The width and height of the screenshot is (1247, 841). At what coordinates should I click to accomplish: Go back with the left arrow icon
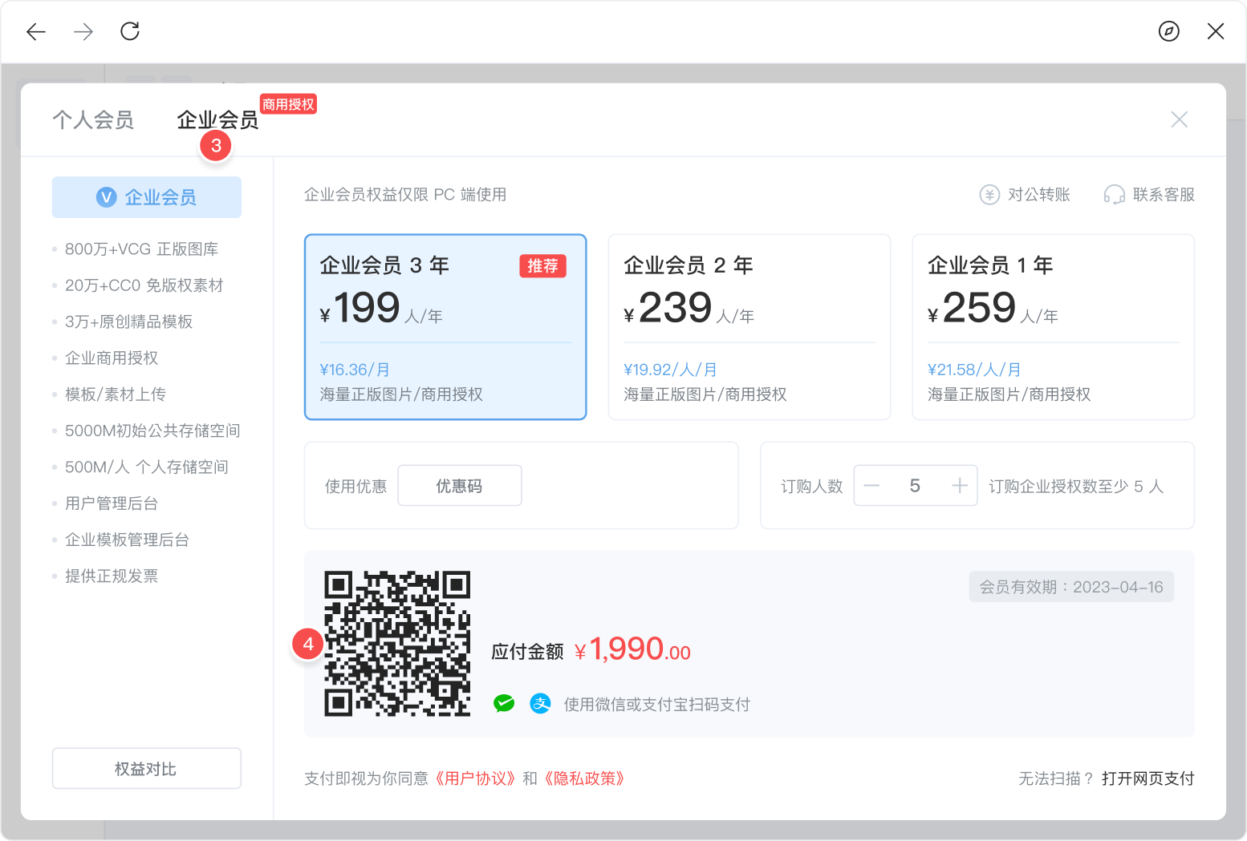point(36,31)
